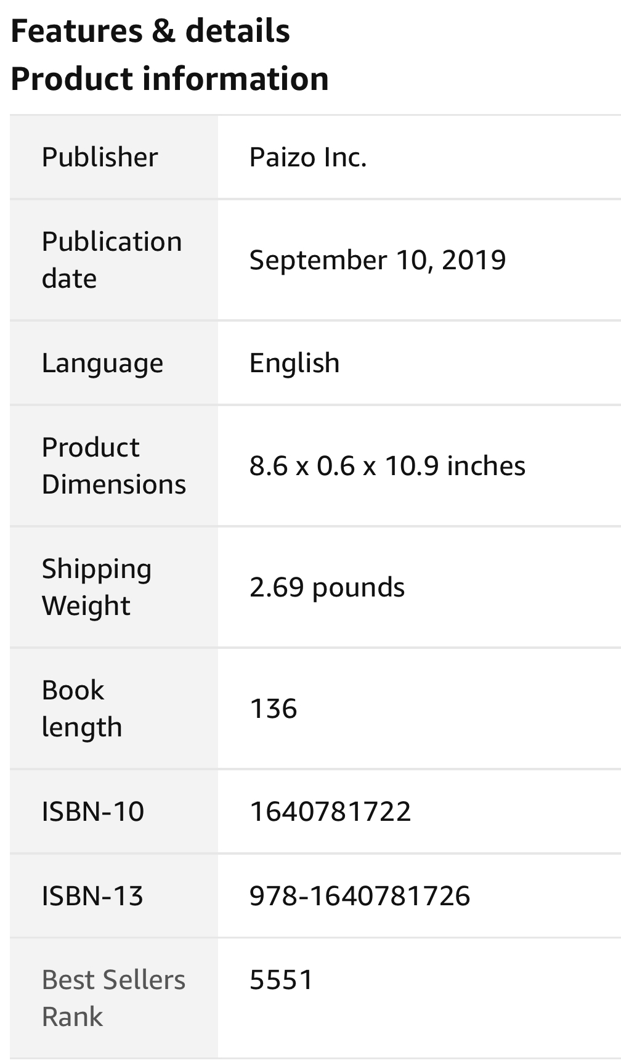Select the ISBN-13 number 978-1640781726
The height and width of the screenshot is (1063, 621).
[x=360, y=895]
